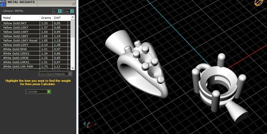
Task: Click the 0,88 DWT value
Action: coord(57,28)
